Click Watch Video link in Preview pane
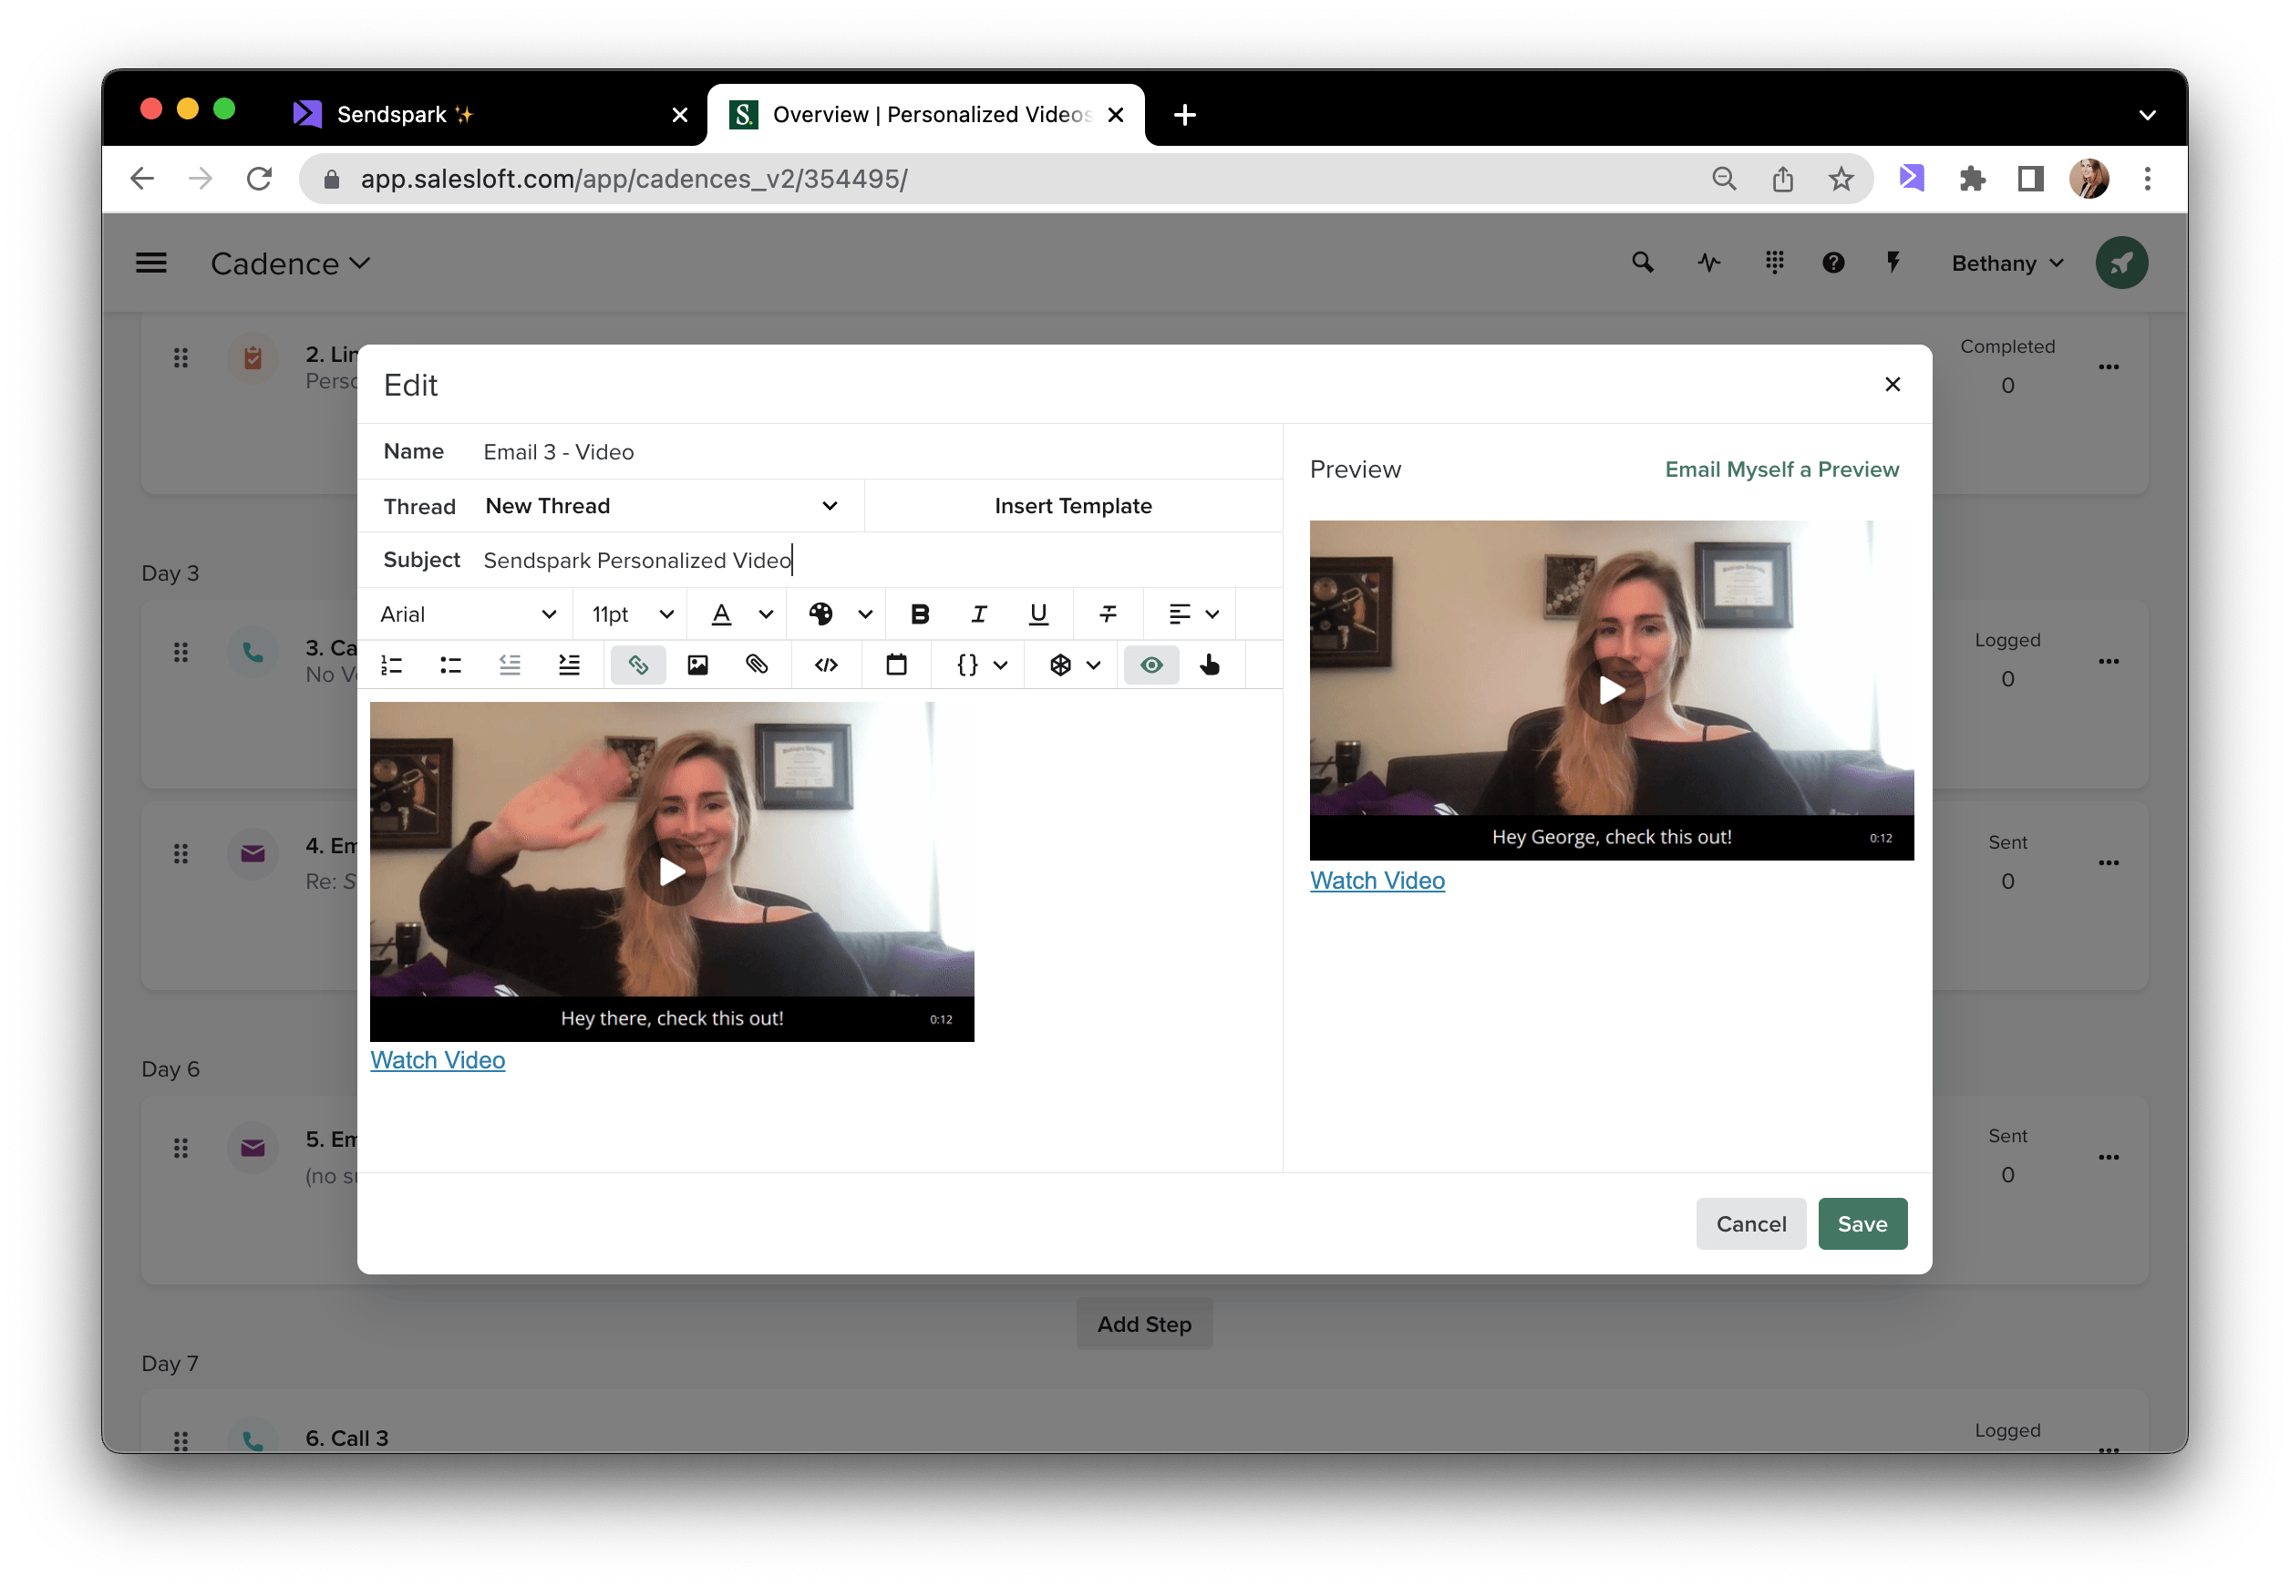This screenshot has height=1588, width=2290. click(x=1377, y=881)
